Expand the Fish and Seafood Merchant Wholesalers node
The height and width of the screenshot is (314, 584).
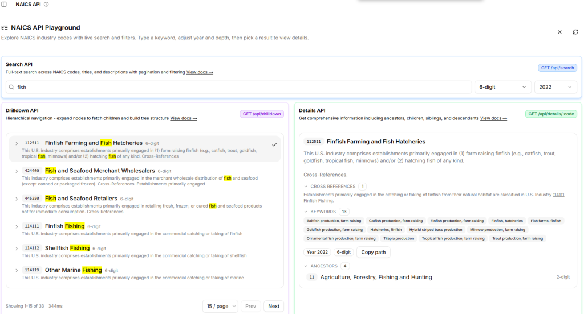(x=17, y=171)
